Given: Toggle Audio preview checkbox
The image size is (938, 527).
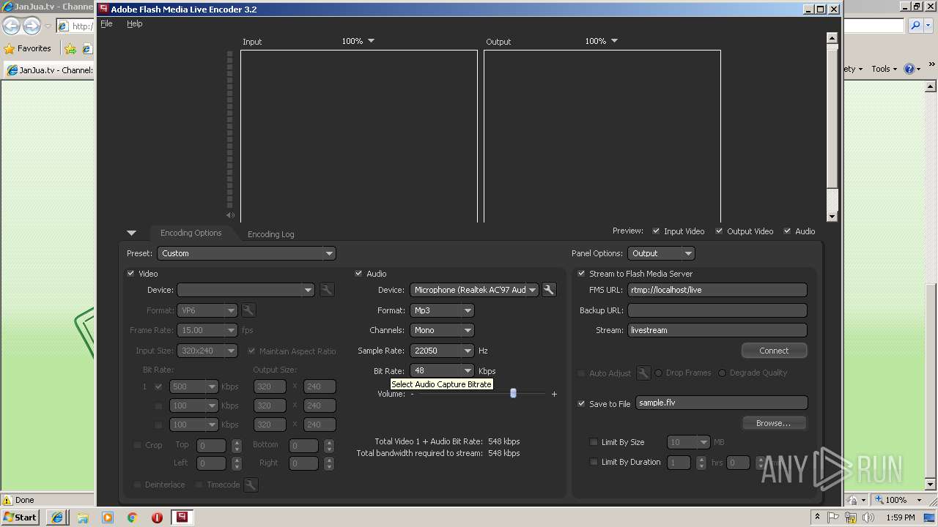Looking at the screenshot, I should coord(788,231).
